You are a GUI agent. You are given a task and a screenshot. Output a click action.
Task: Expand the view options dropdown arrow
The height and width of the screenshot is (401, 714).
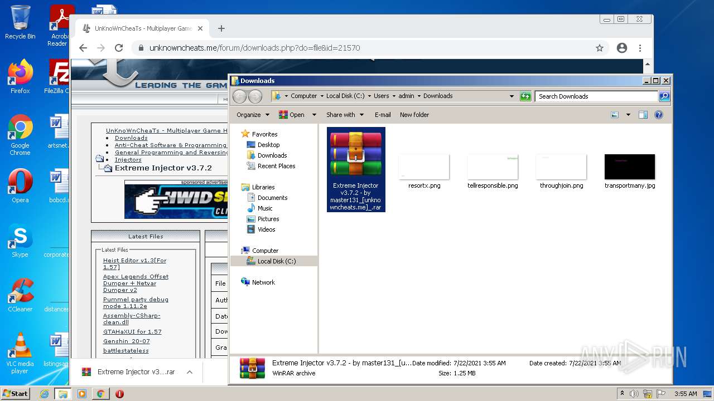[x=628, y=115]
